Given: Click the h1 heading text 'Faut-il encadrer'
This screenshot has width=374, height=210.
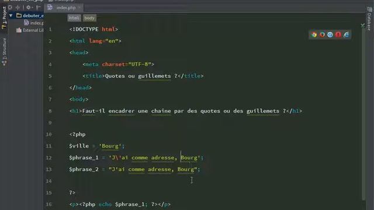Looking at the screenshot, I should click(x=108, y=111).
